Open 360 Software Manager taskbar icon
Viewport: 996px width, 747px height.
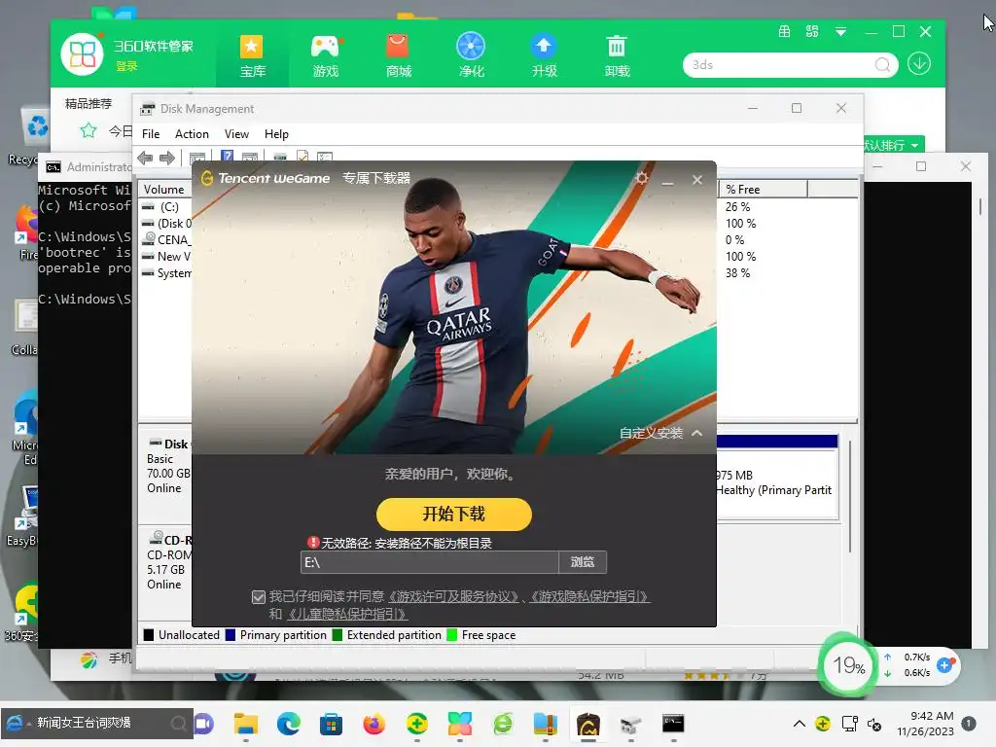coord(459,724)
